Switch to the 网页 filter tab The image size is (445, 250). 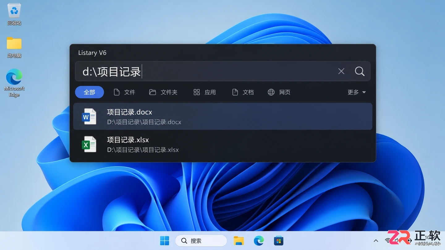click(x=279, y=92)
